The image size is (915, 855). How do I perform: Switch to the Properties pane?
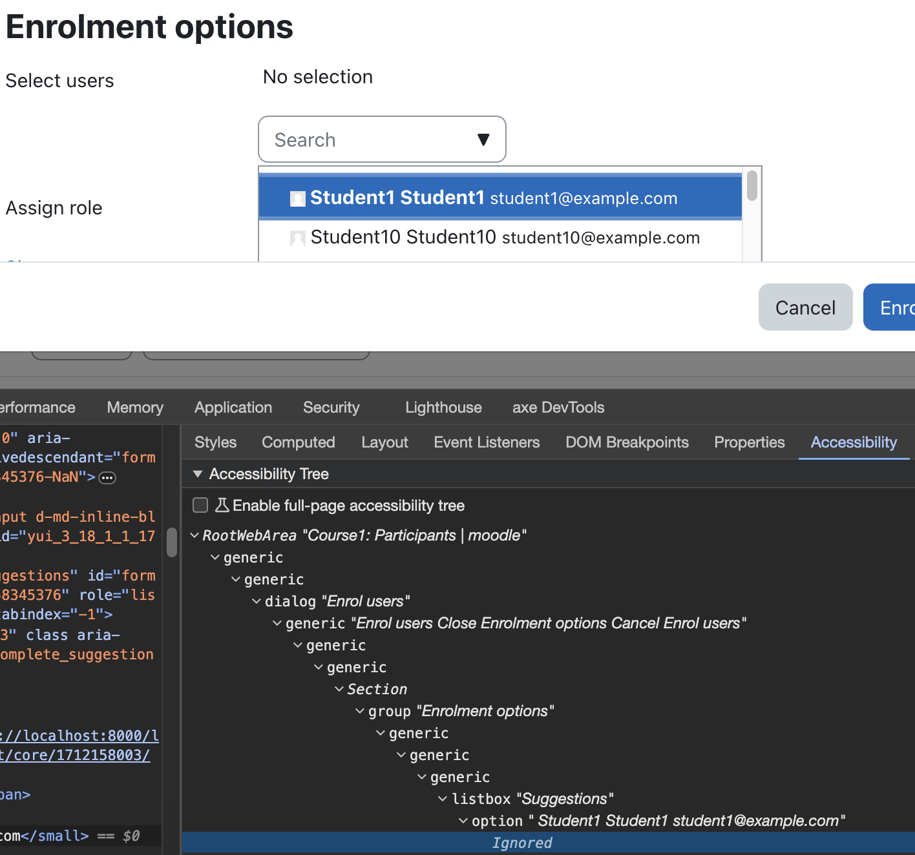(x=750, y=442)
